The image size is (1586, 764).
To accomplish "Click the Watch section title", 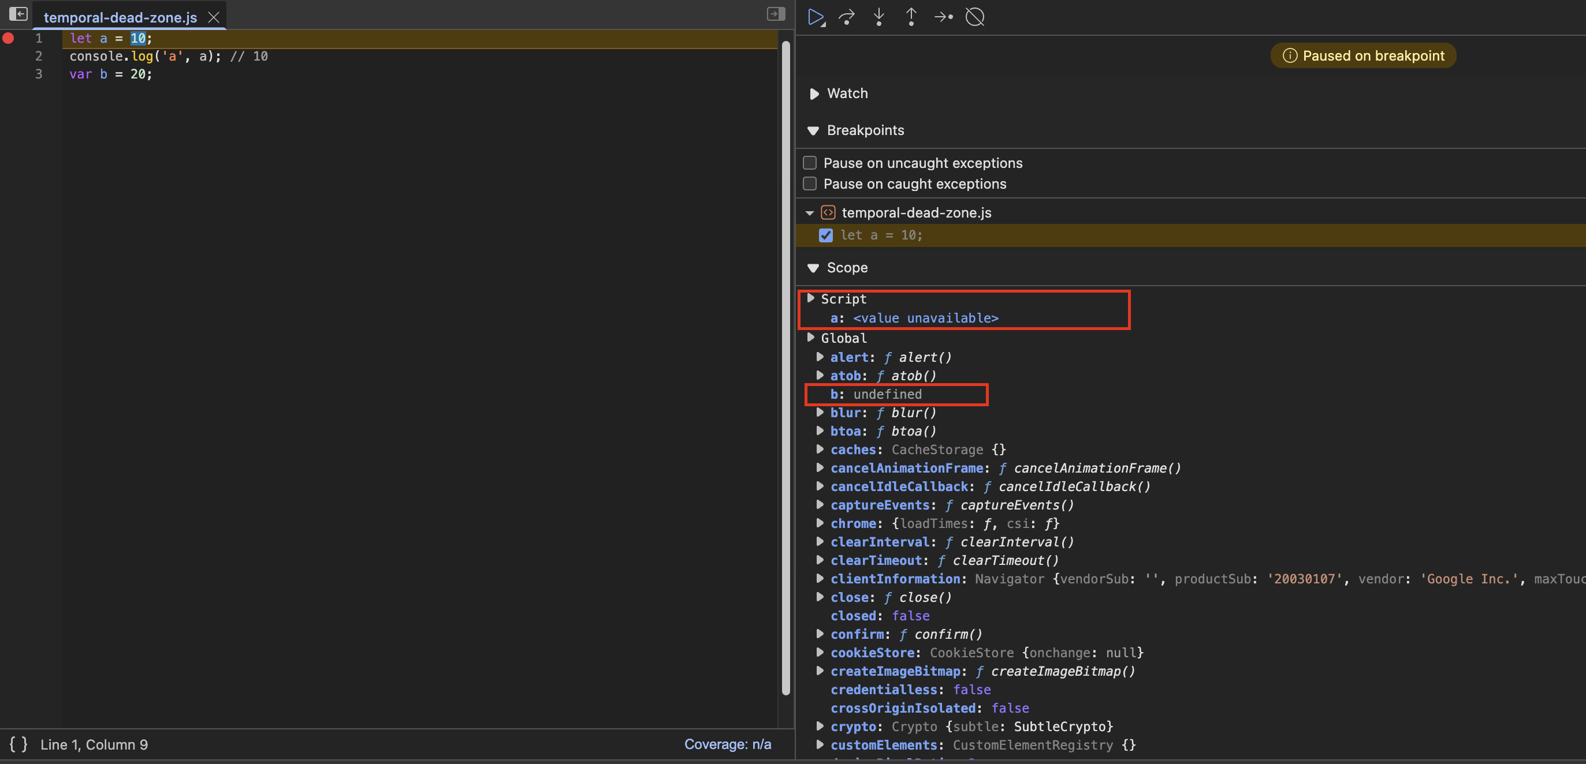I will coord(847,93).
